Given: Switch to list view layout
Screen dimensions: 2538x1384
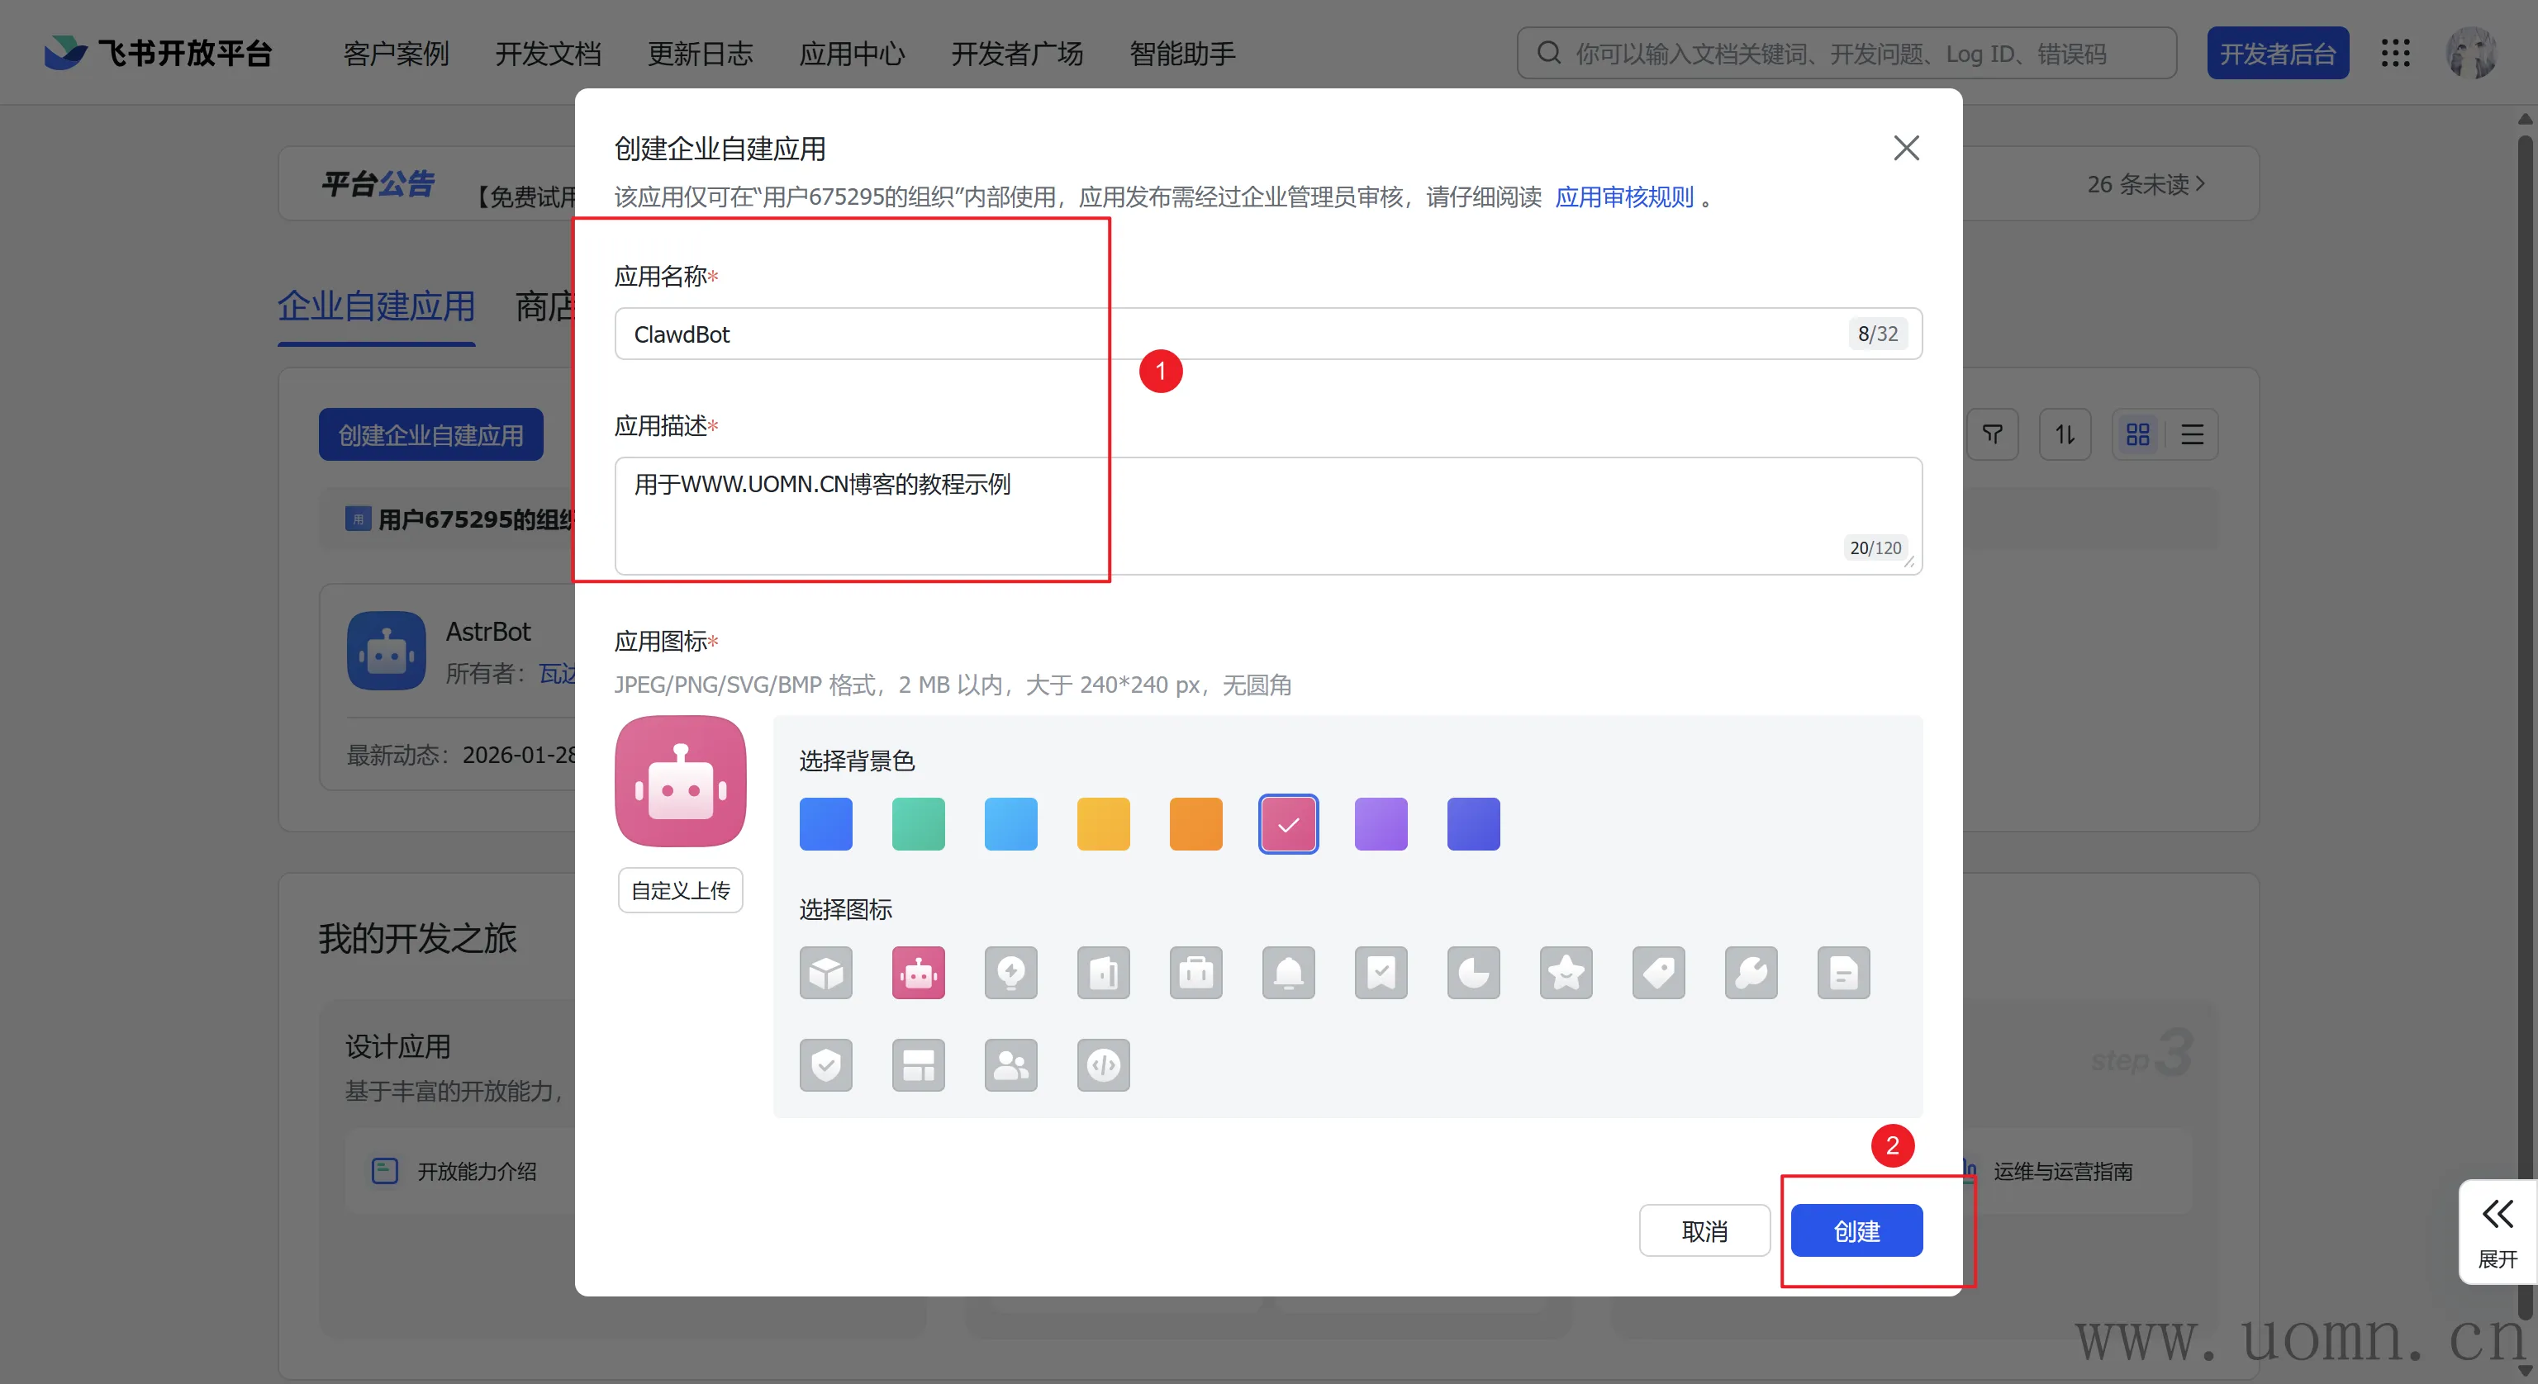Looking at the screenshot, I should pyautogui.click(x=2192, y=434).
